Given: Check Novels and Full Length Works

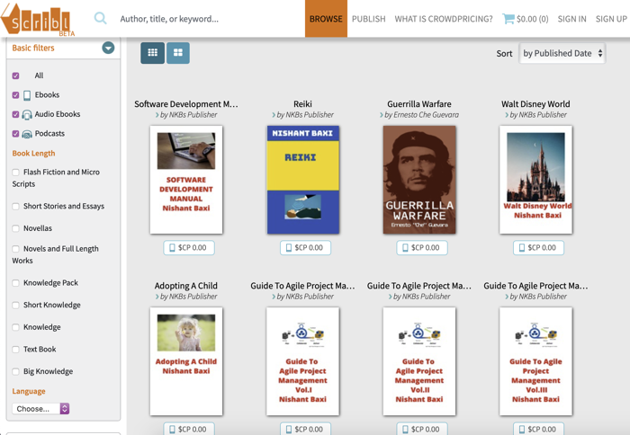Looking at the screenshot, I should [x=15, y=249].
